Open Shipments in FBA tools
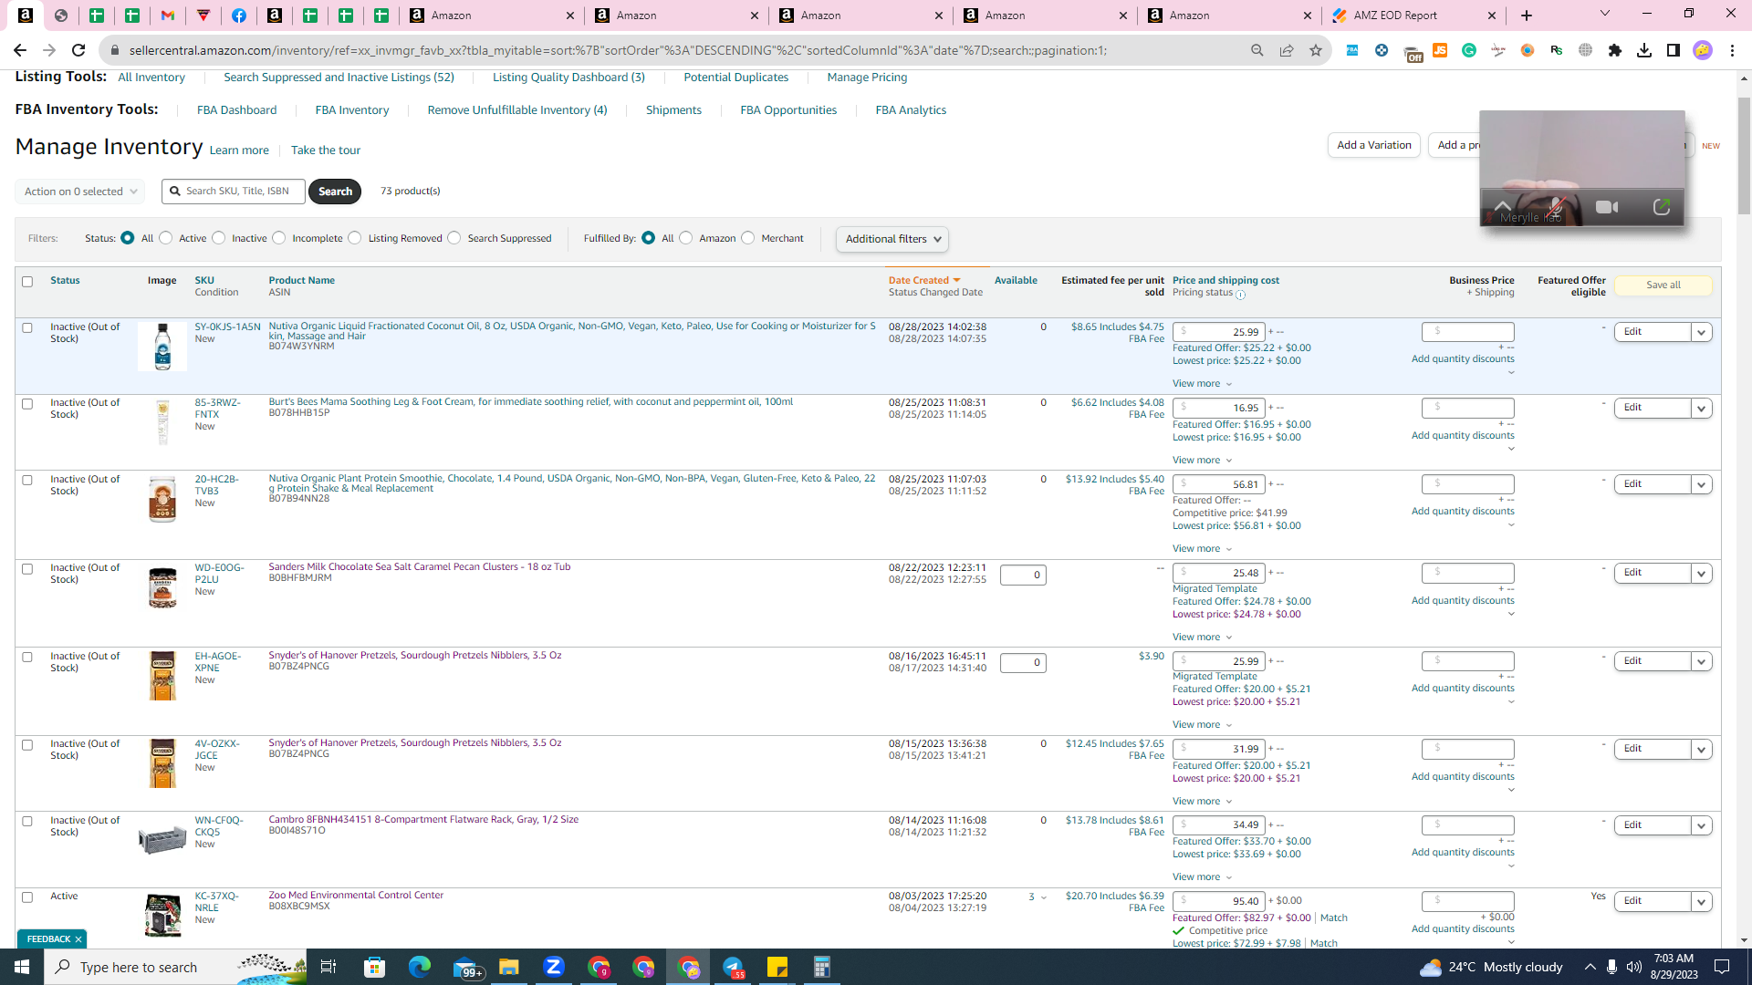The image size is (1752, 985). [x=673, y=110]
